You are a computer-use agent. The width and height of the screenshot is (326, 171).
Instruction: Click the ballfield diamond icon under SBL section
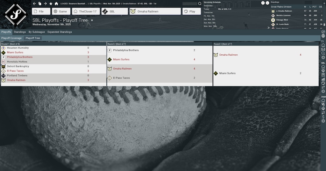pyautogui.click(x=323, y=71)
